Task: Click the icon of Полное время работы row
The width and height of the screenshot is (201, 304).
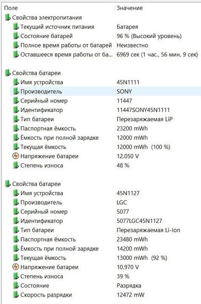Action: [16, 45]
